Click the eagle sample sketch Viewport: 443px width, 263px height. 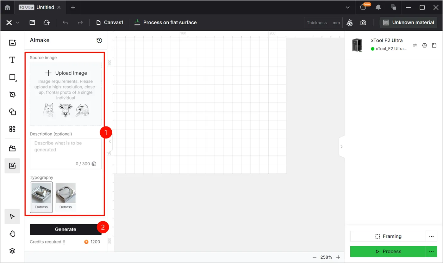tap(82, 110)
